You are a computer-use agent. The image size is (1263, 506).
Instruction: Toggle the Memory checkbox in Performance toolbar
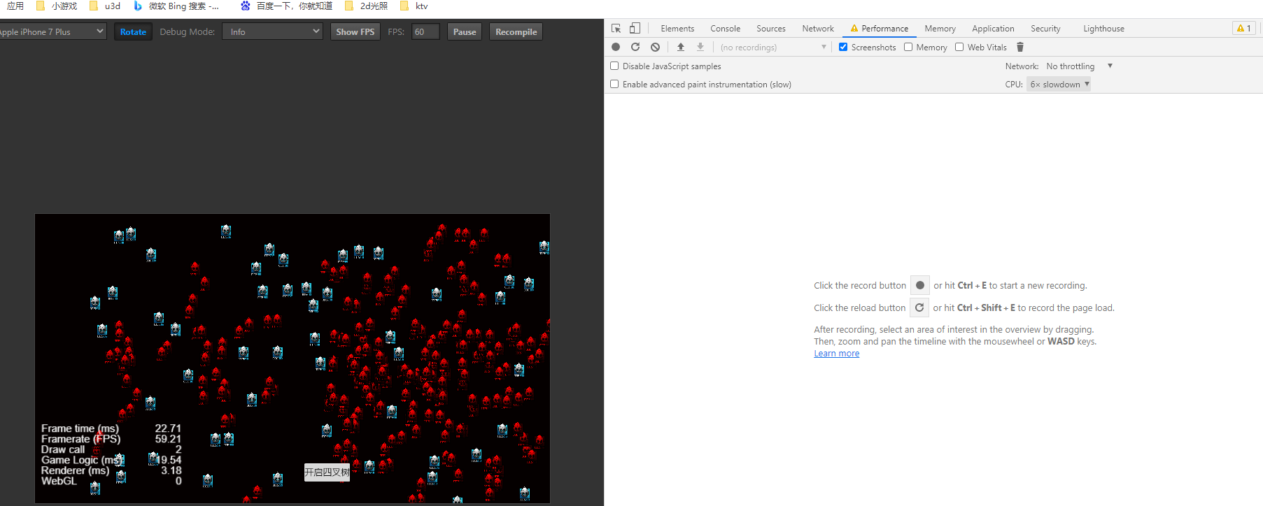pos(908,47)
